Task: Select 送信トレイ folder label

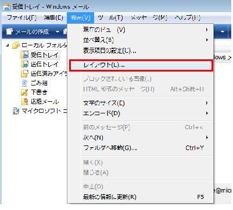Action: click(44, 64)
